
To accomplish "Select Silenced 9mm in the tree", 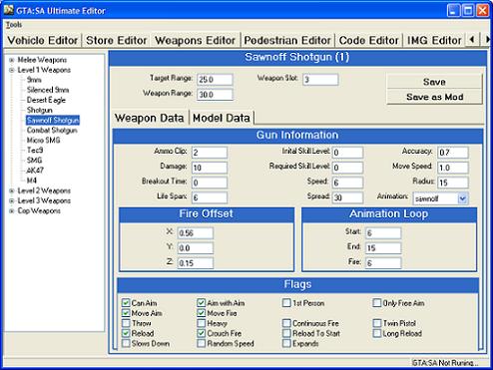I will [48, 90].
